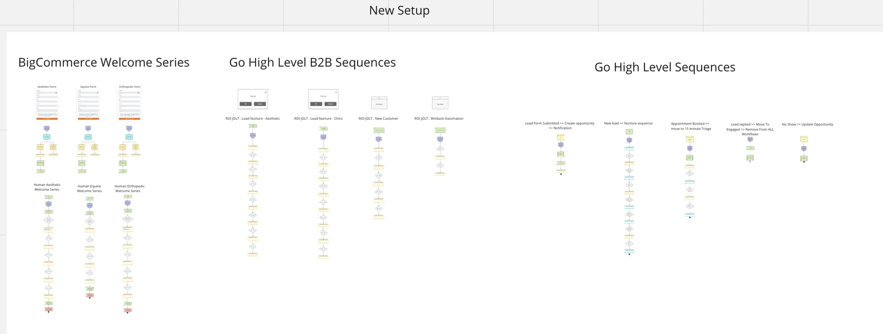Click orange submit button on Aesthetic Form
This screenshot has width=883, height=334.
47,119
